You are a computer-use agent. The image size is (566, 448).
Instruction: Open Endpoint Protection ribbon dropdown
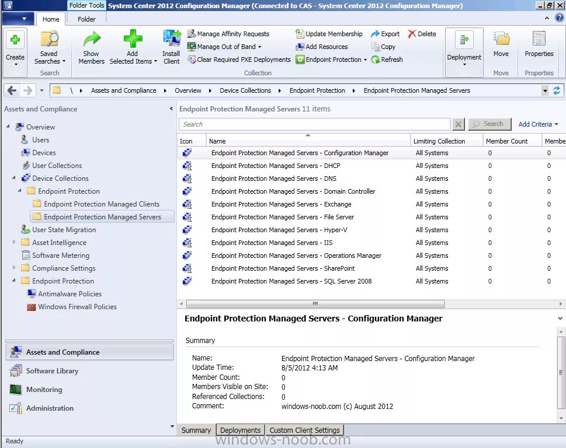331,60
